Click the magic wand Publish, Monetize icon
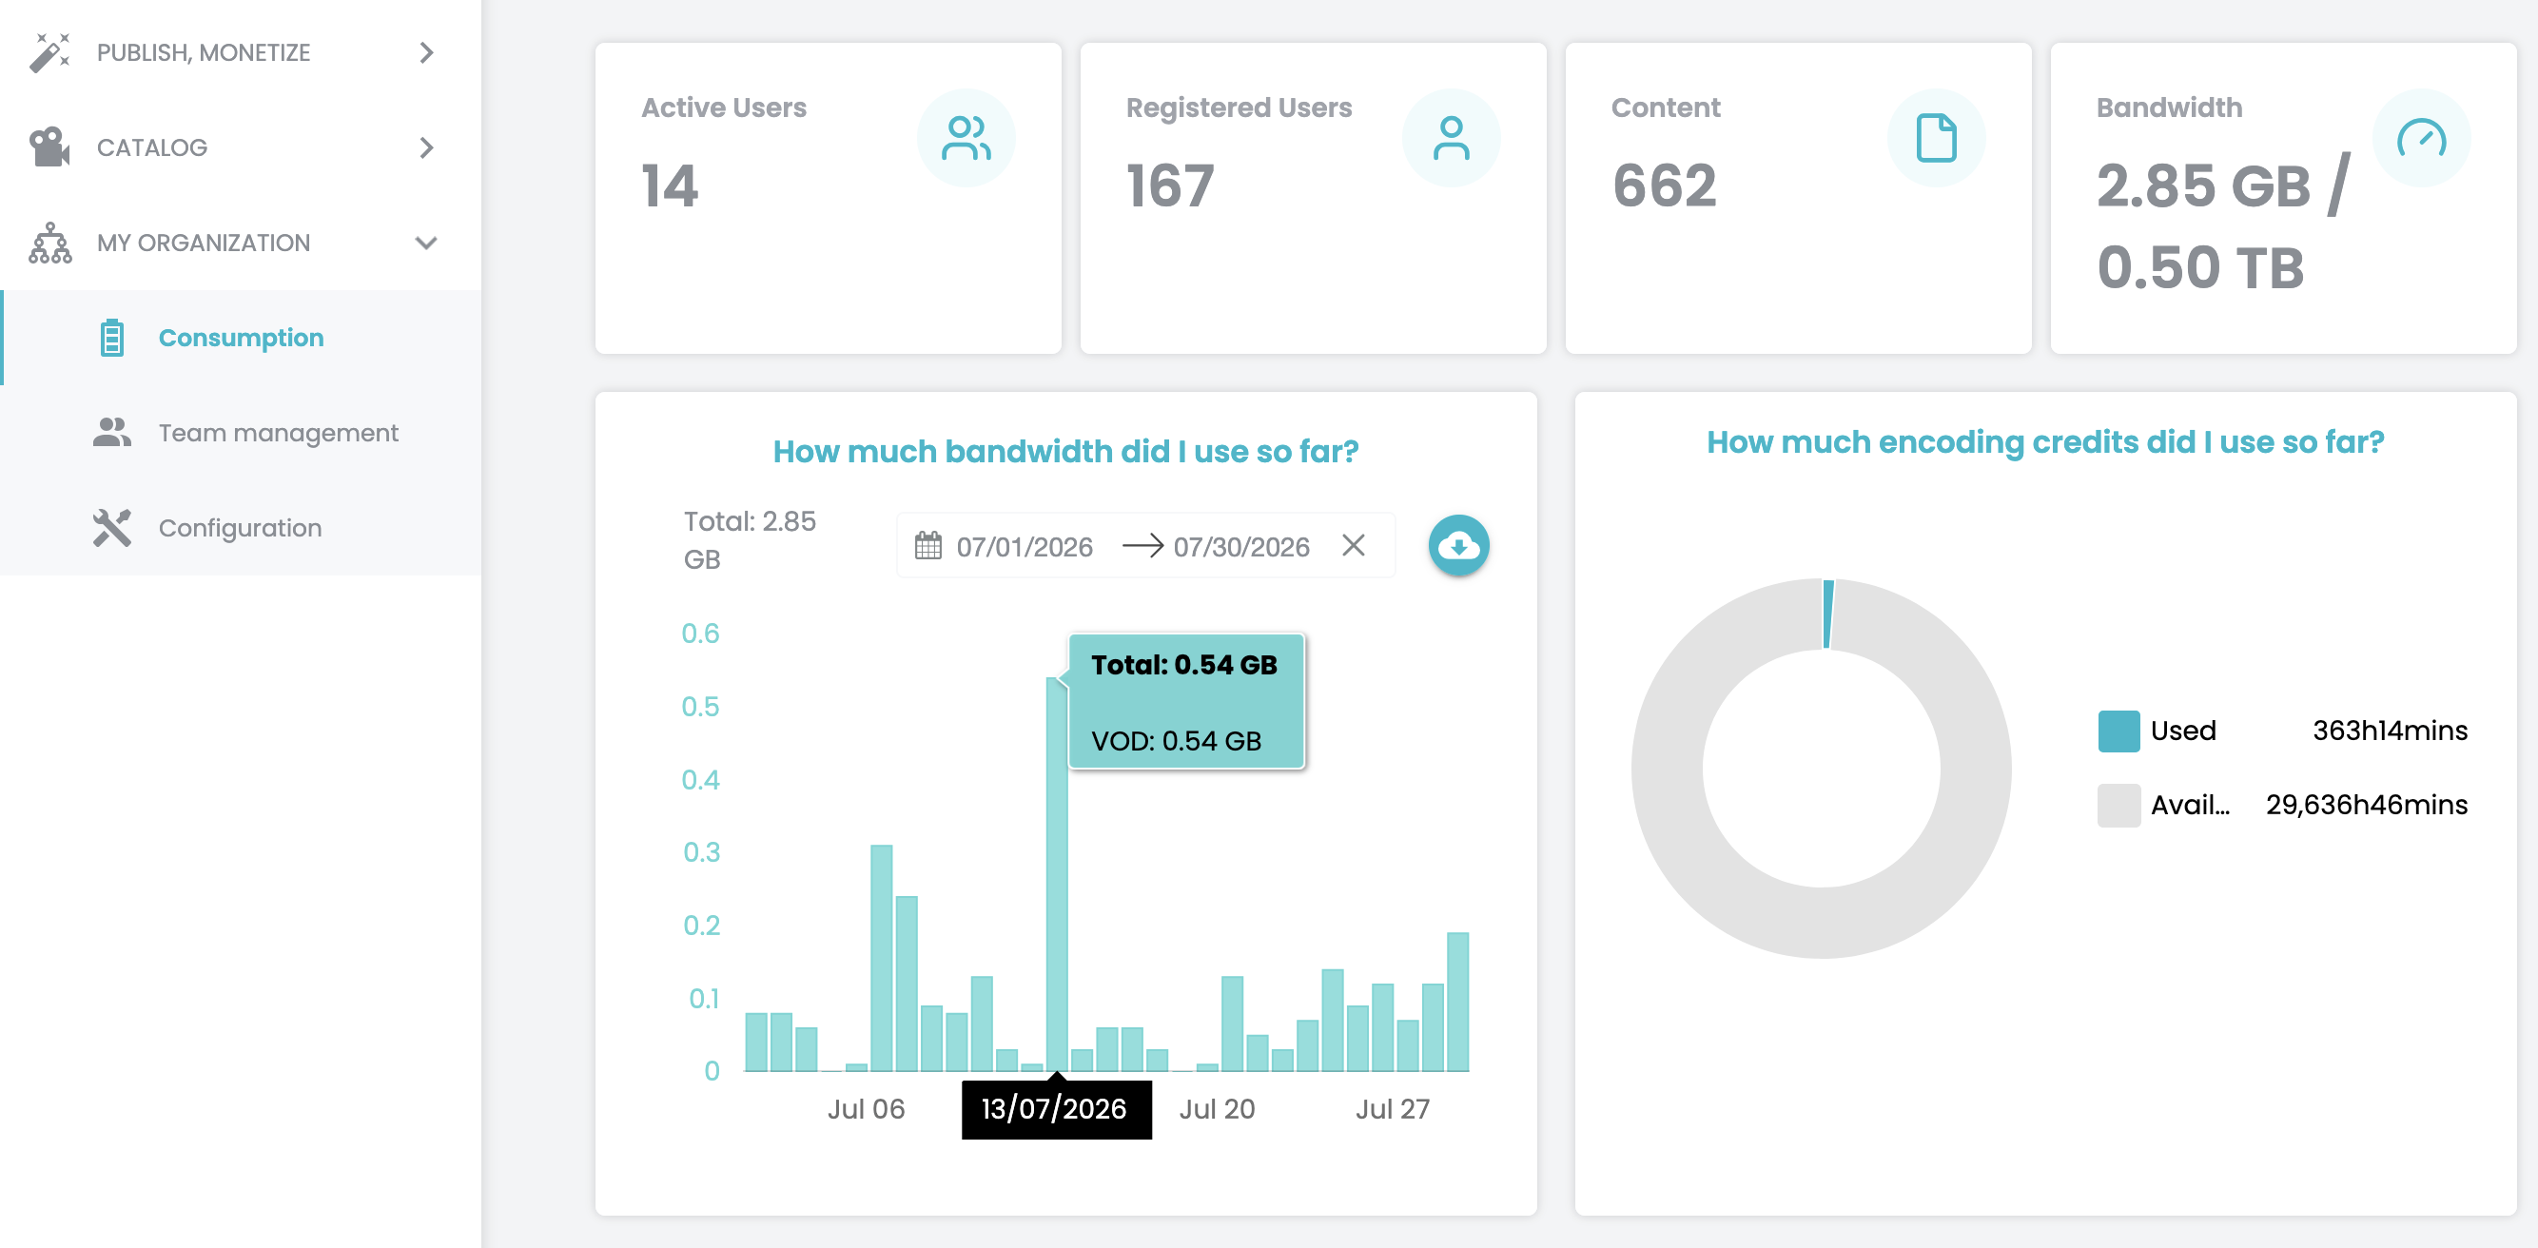The width and height of the screenshot is (2538, 1248). (50, 52)
